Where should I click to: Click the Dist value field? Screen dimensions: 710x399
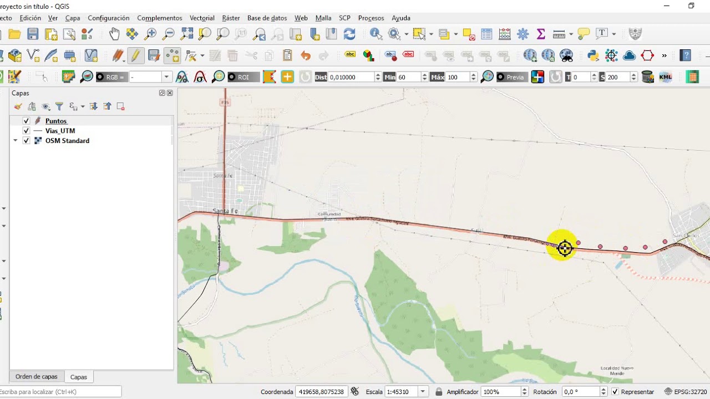coord(352,77)
